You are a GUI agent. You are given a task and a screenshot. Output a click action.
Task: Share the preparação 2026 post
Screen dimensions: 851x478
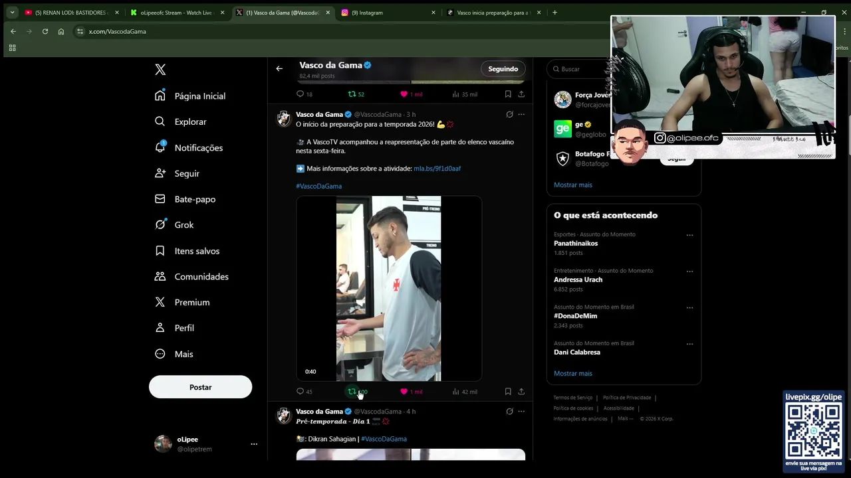coord(521,392)
